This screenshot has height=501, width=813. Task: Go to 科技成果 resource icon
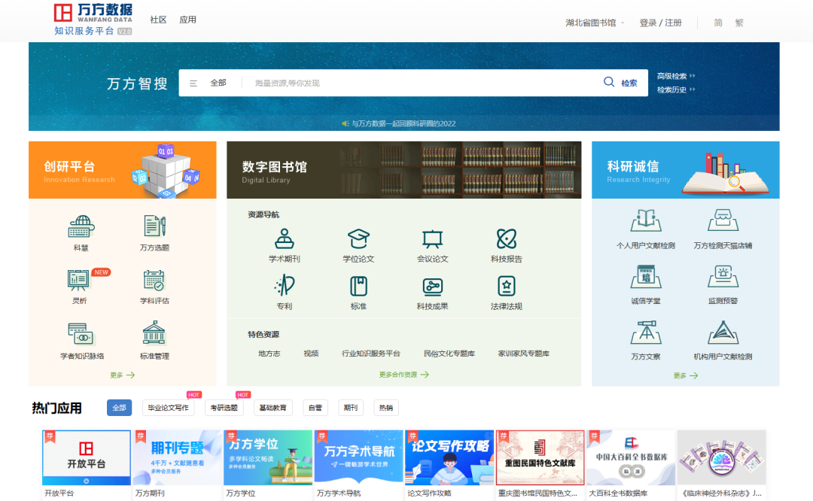432,286
